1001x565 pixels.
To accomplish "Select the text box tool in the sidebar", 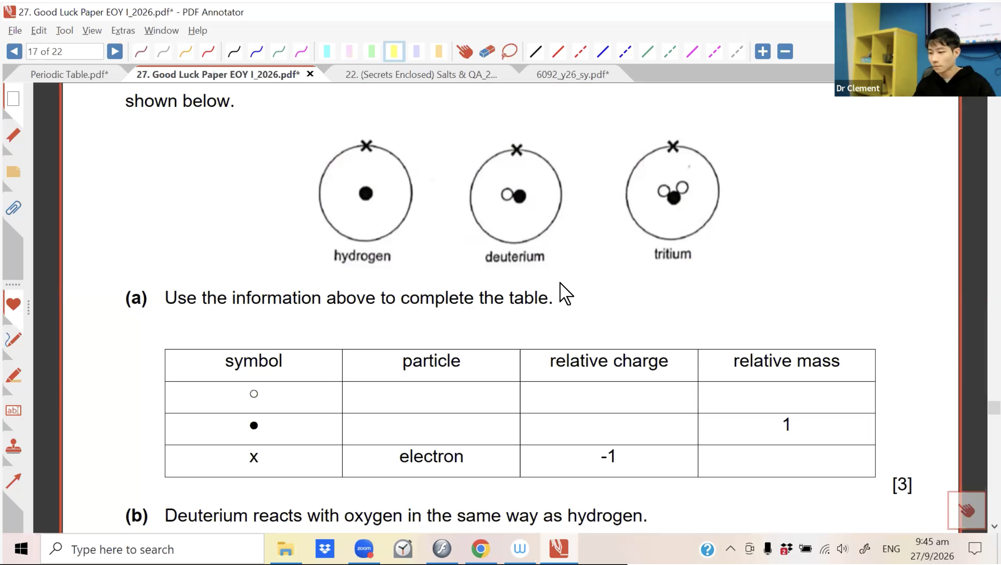I will [13, 410].
